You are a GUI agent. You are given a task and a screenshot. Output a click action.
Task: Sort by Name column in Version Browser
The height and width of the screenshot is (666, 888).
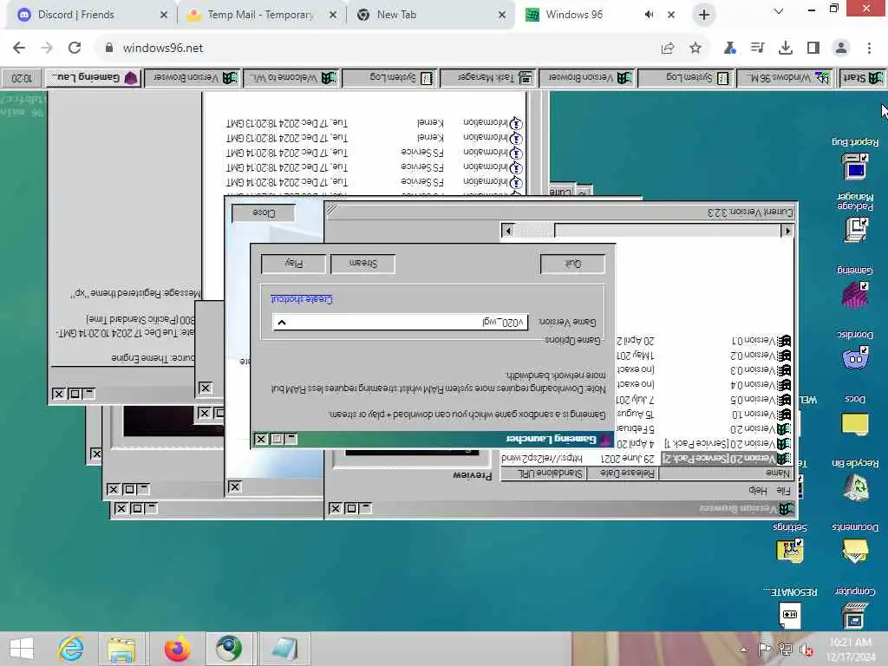(726, 473)
